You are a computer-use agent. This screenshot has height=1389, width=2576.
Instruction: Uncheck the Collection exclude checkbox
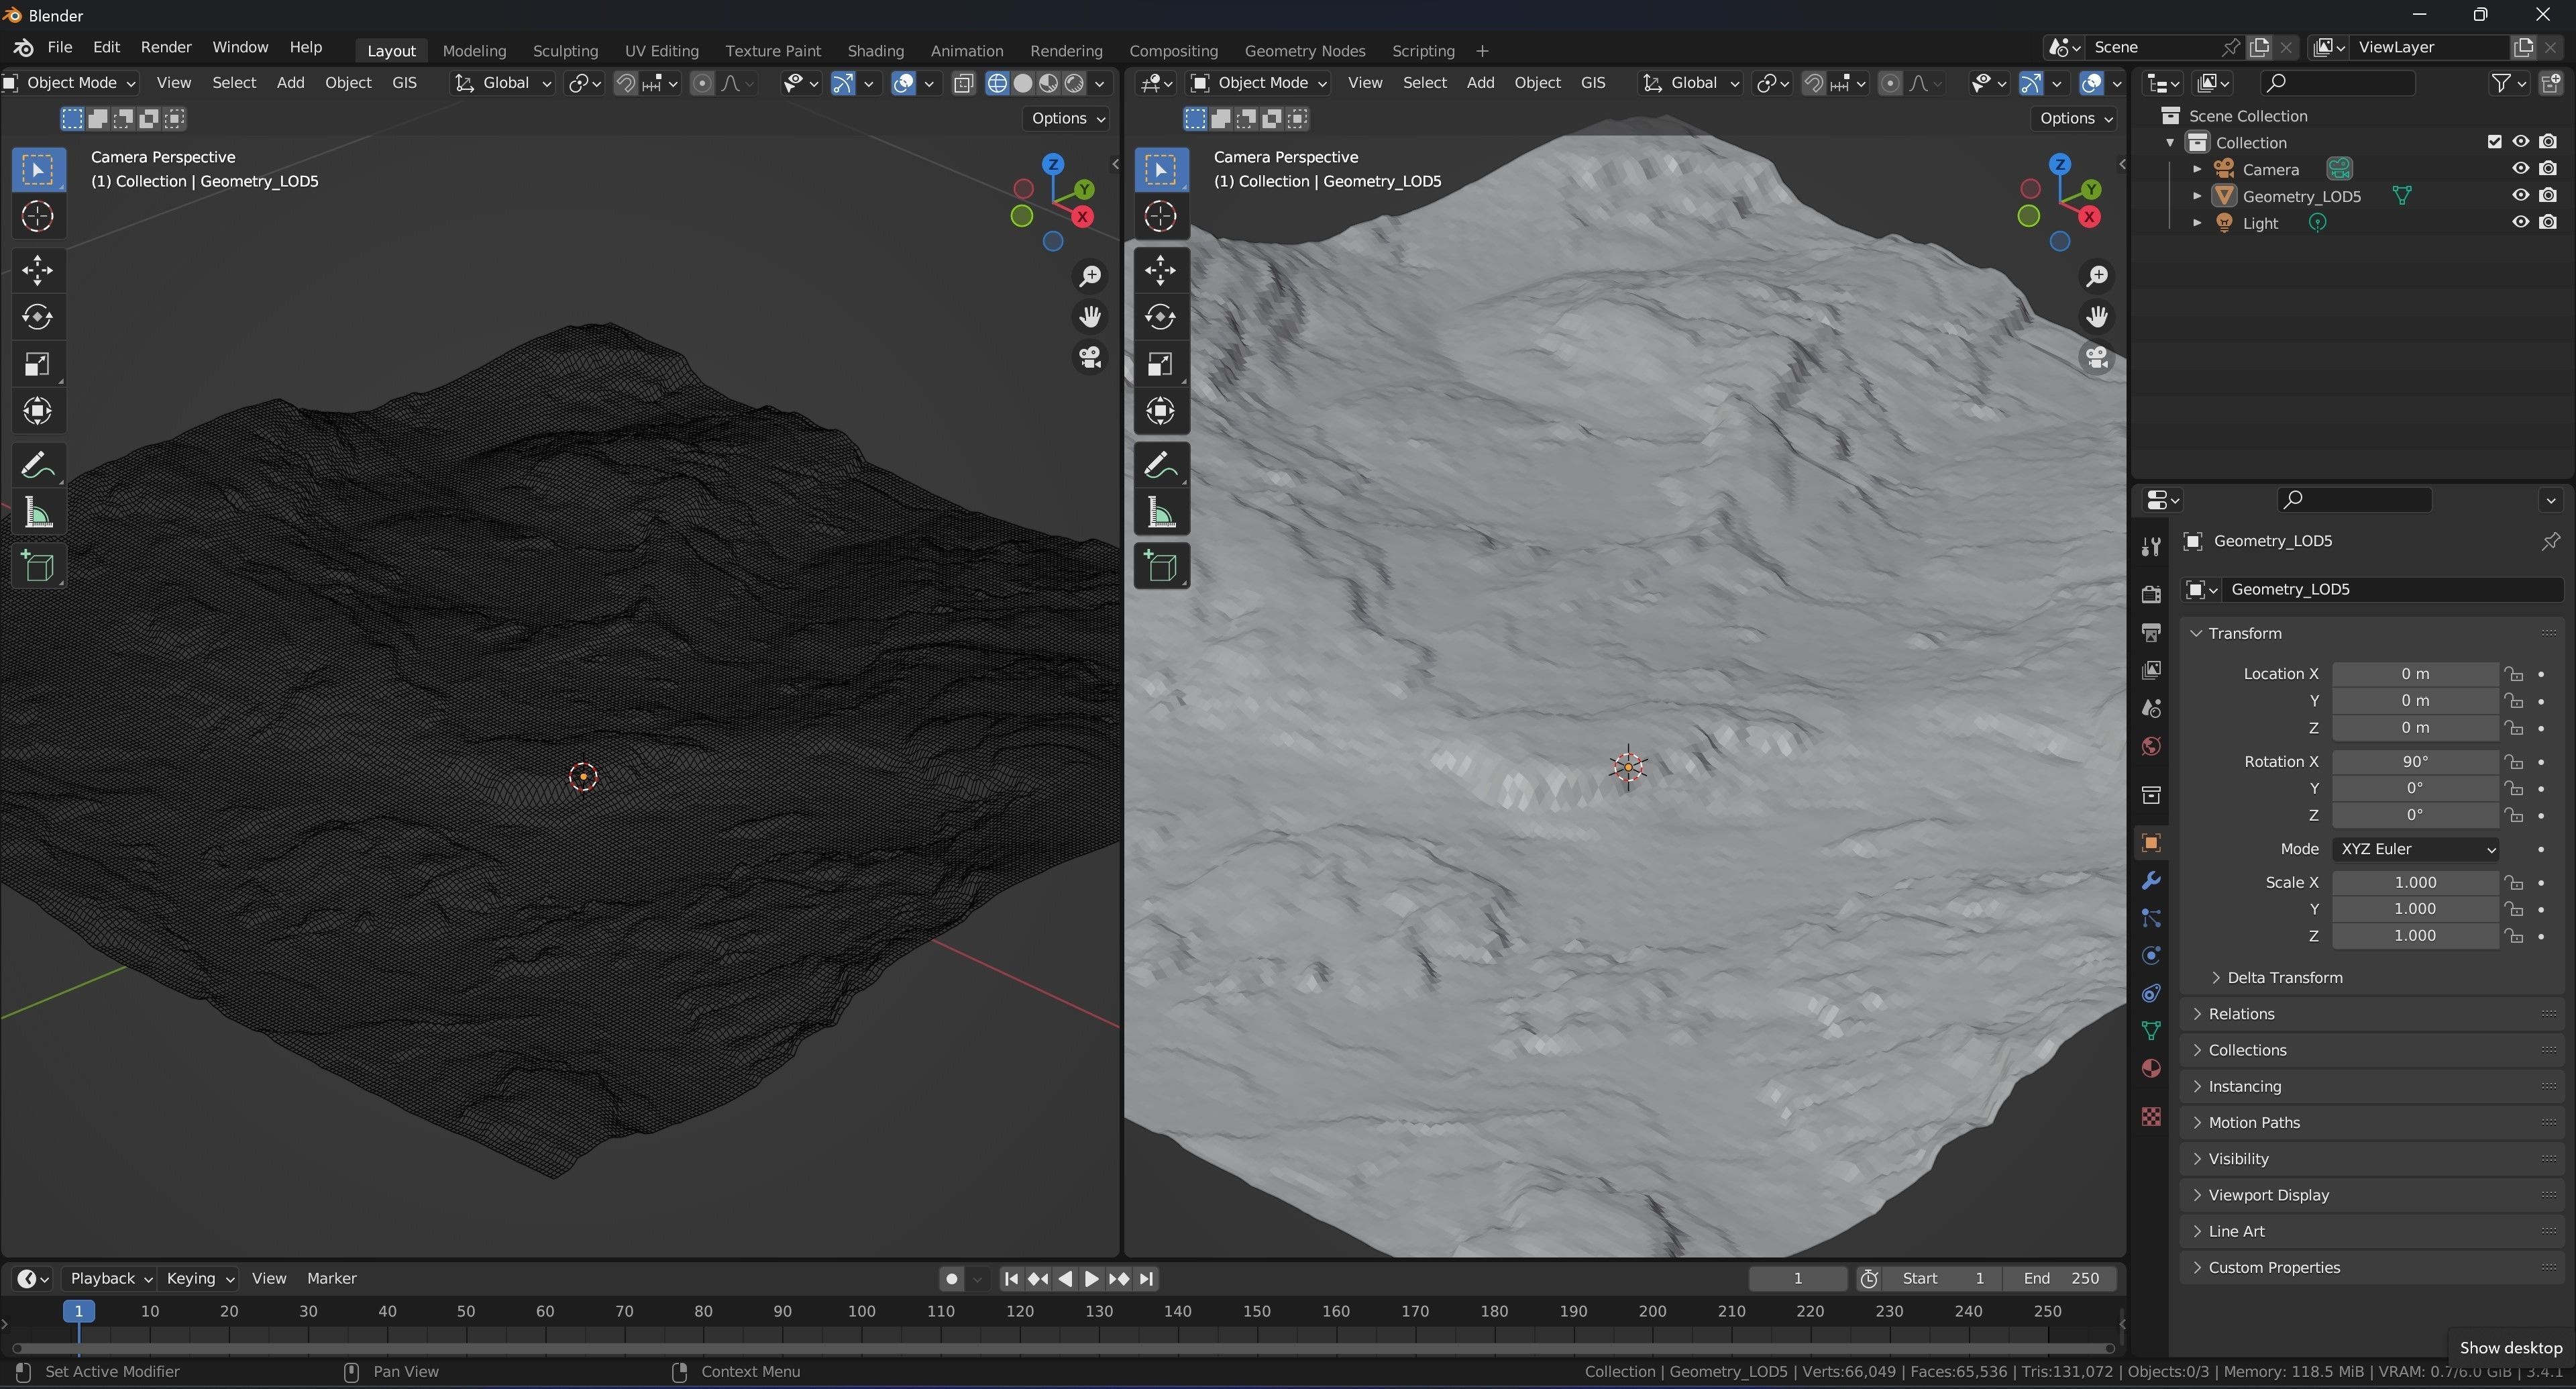point(2494,142)
